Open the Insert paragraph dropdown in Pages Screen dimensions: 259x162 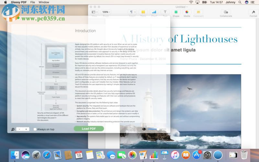click(x=132, y=12)
